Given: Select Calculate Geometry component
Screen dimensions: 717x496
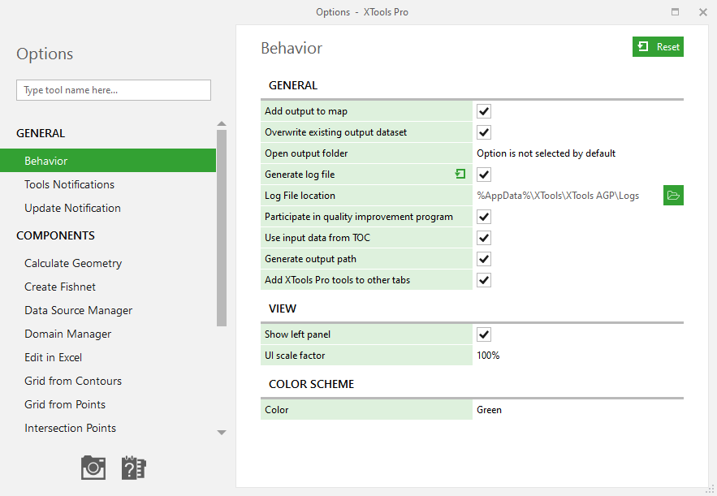Looking at the screenshot, I should pos(73,263).
